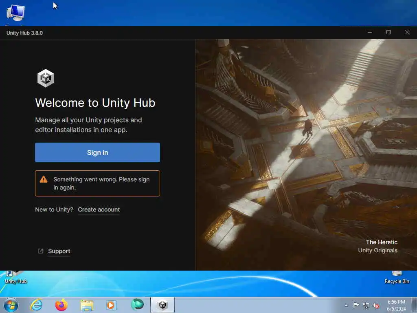Launch Firefox from the taskbar

[61, 305]
